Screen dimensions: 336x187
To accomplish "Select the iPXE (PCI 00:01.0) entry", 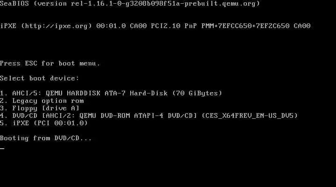I will point(44,123).
